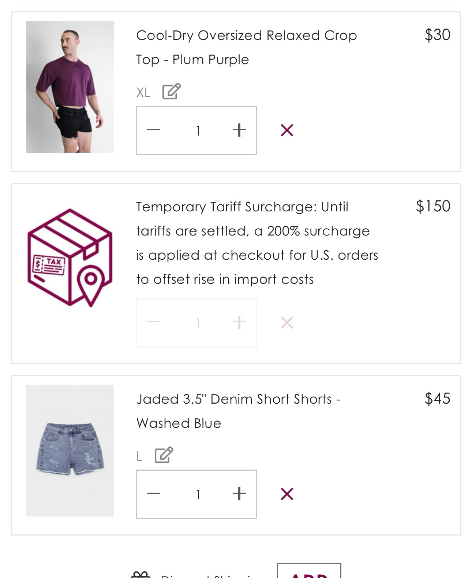The height and width of the screenshot is (578, 472).
Task: Open Jaded 3.5" Denim Short Shorts title
Action: click(239, 411)
